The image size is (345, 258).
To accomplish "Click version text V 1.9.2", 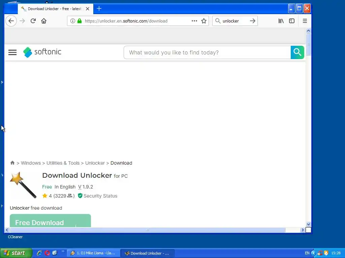I will point(86,187).
